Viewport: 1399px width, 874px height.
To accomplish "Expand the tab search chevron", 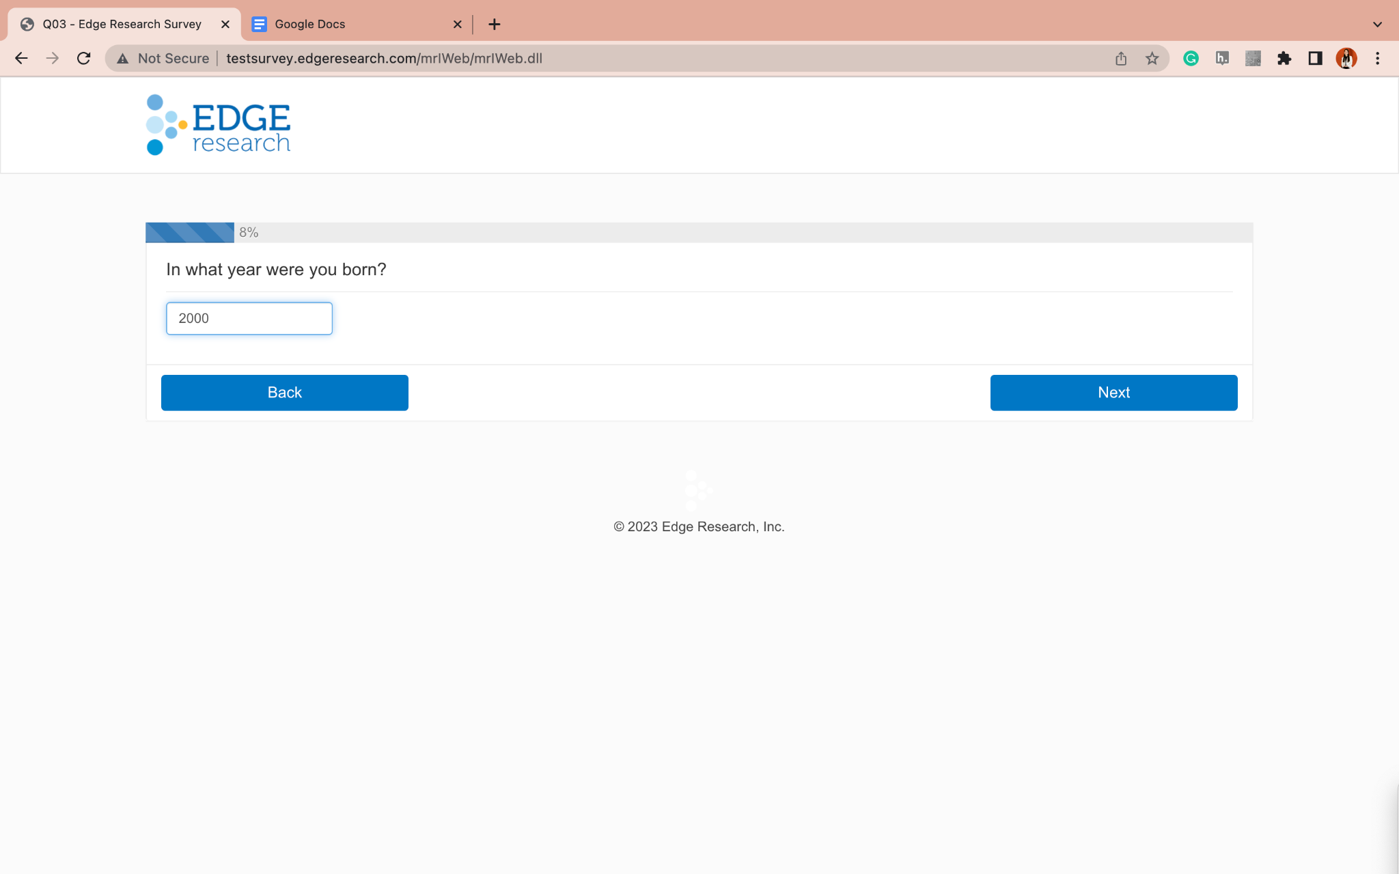I will 1377,24.
